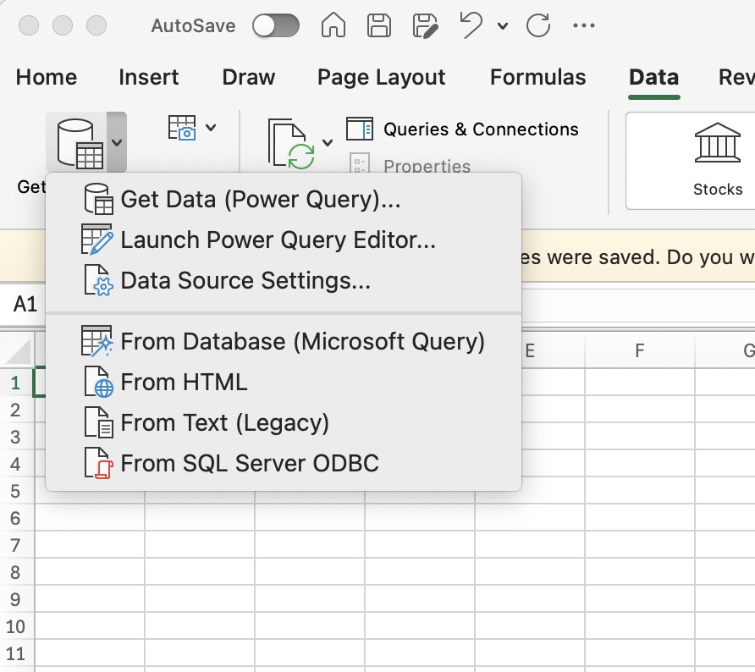Switch to the Formulas ribbon tab
Viewport: 755px width, 672px height.
tap(537, 77)
